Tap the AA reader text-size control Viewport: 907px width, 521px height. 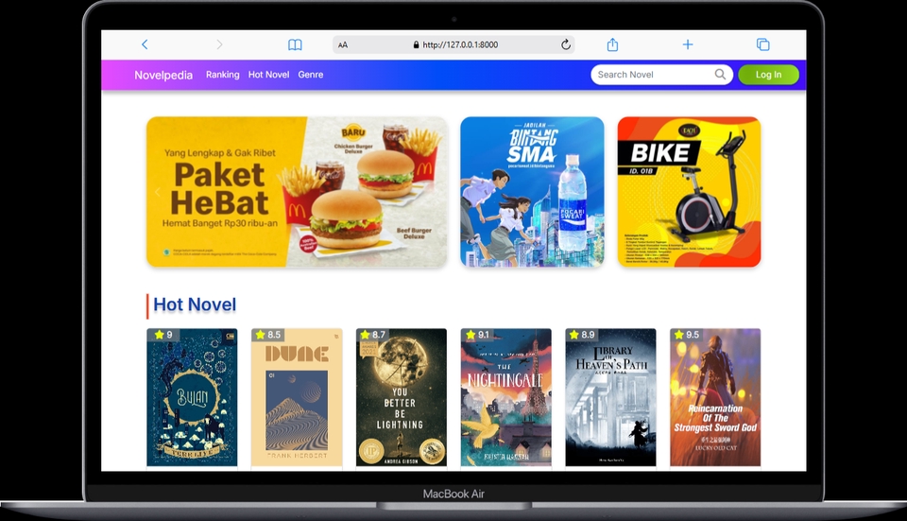(343, 45)
